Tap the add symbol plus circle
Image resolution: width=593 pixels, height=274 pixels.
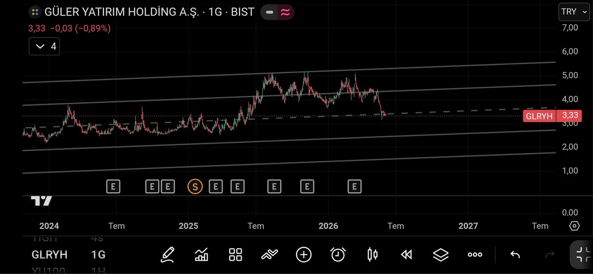pos(303,255)
